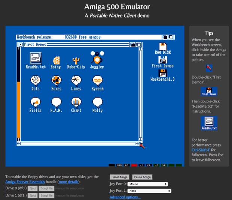The width and height of the screenshot is (232, 200).
Task: Click the First Demos window title bar
Action: (x=76, y=44)
